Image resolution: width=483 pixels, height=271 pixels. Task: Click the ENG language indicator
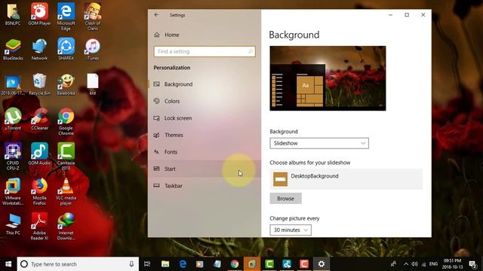point(433,264)
